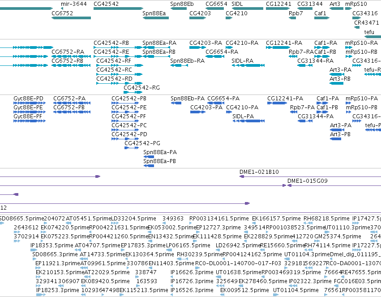381x297 pixels.
Task: Click the Art3 gene label
Action: point(335,4)
